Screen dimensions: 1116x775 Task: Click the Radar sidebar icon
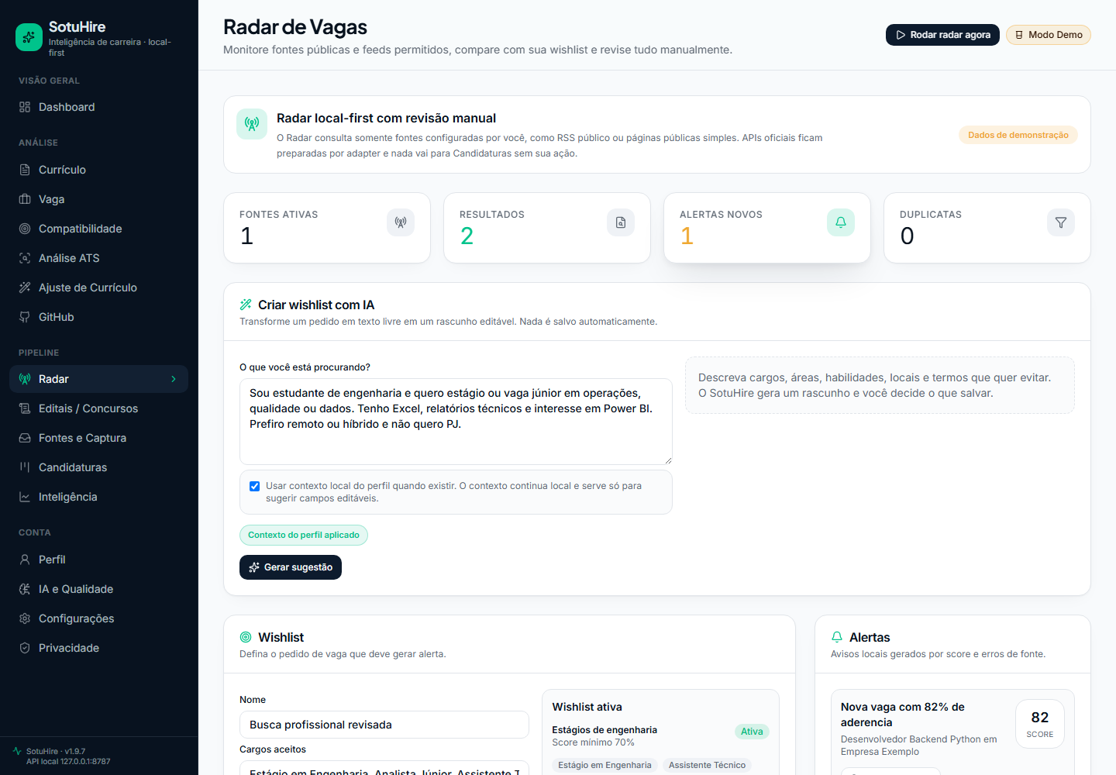25,379
